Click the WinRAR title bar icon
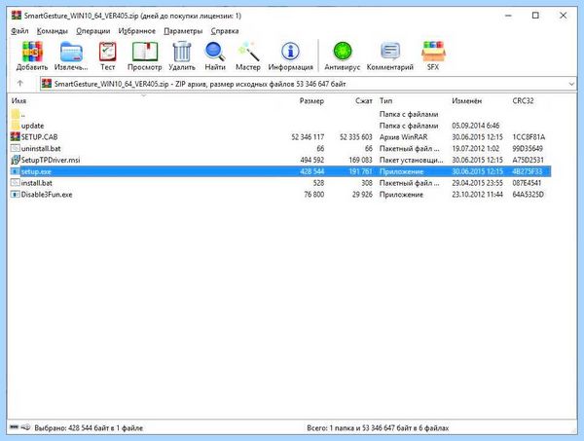 click(16, 16)
